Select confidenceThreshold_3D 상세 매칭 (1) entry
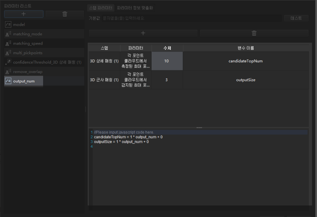317x217 pixels. coord(44,62)
